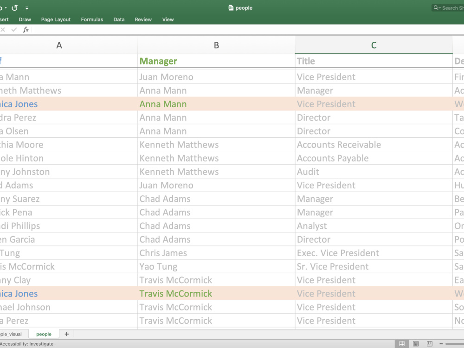The width and height of the screenshot is (464, 348).
Task: Select the green Travis McCormick highlighted cell
Action: [x=216, y=294]
